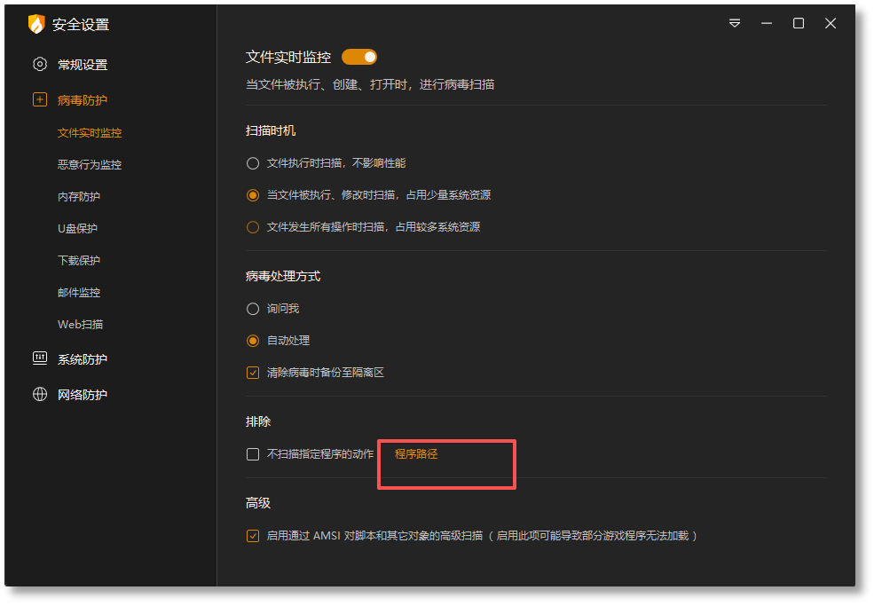
Task: Click the 网络防护 globe icon
Action: [40, 394]
